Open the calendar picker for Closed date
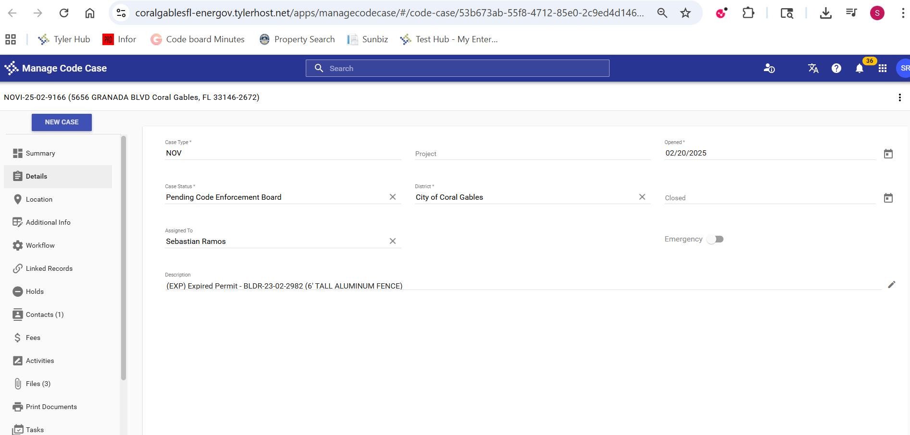Viewport: 910px width, 435px height. pyautogui.click(x=888, y=198)
